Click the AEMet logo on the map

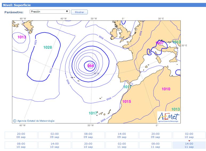[169, 117]
